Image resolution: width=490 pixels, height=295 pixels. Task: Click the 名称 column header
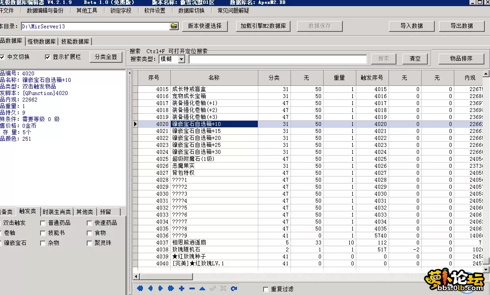214,78
